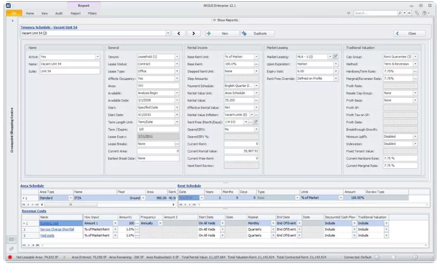The height and width of the screenshot is (266, 440).
Task: Open the Rent Free edit icon
Action: pyautogui.click(x=256, y=122)
